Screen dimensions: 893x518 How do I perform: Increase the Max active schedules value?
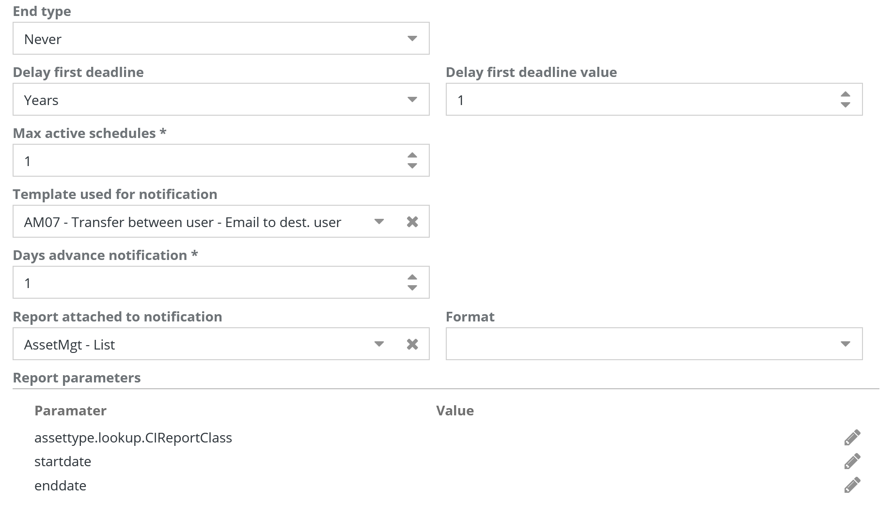click(x=412, y=155)
